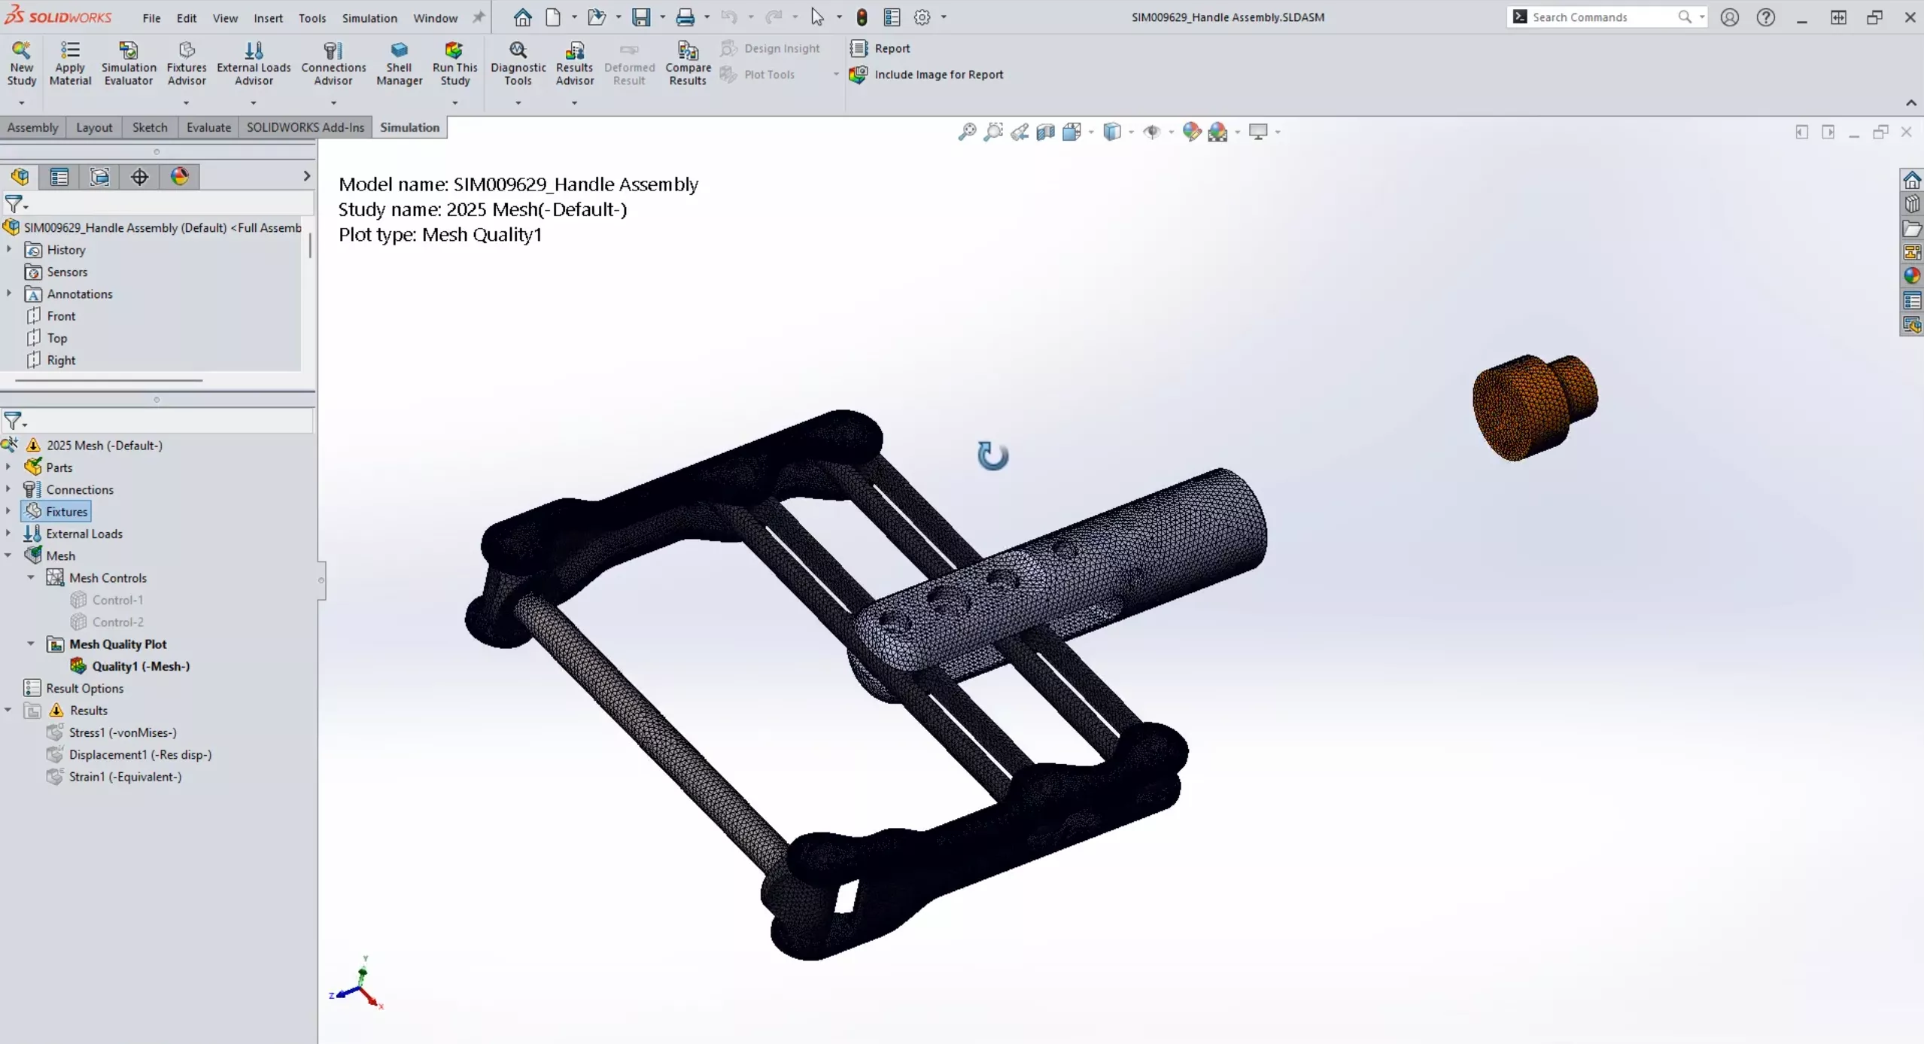
Task: Open the ConfigurationManager tab icon
Action: click(x=99, y=177)
